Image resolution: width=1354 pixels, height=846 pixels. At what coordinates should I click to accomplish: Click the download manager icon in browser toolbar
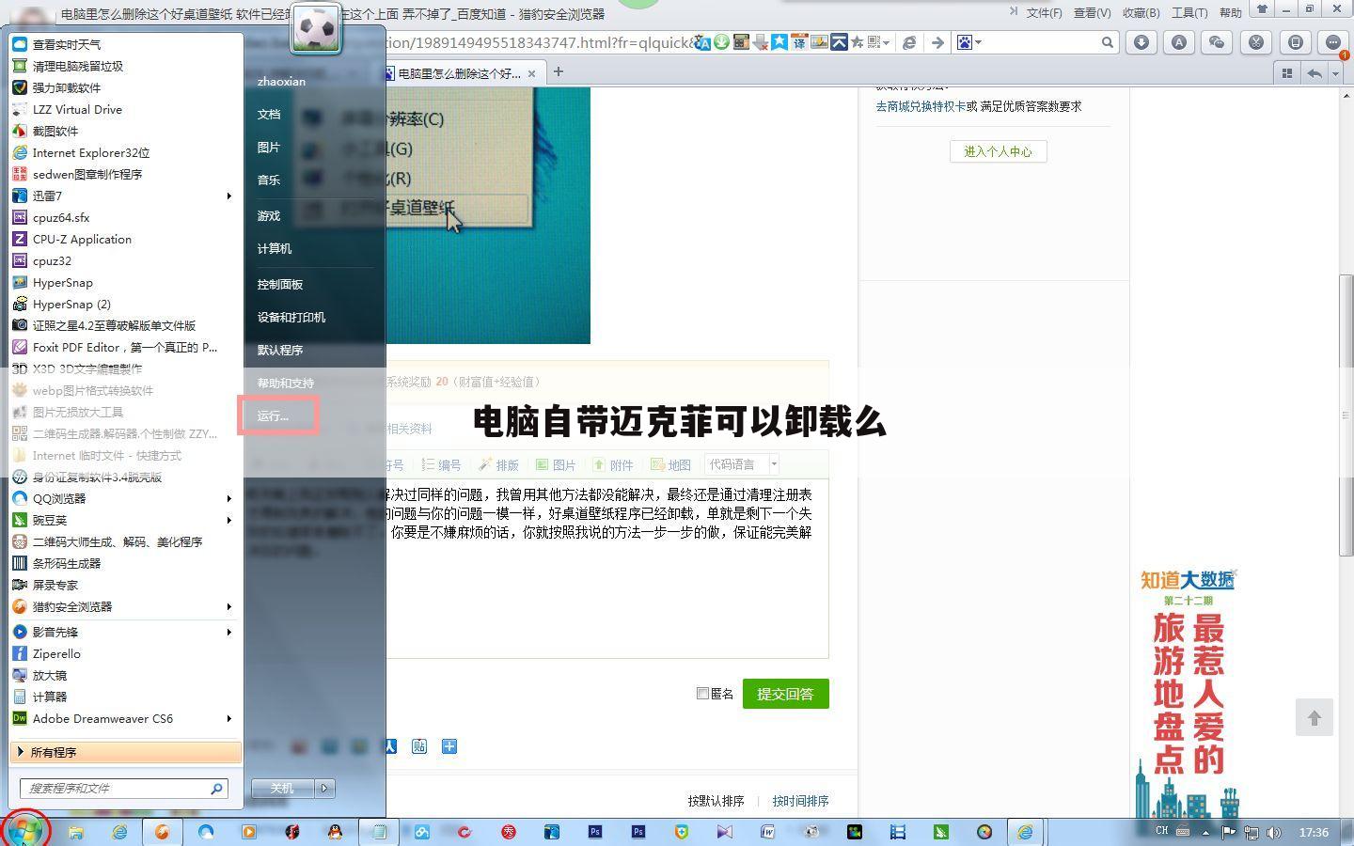(x=1140, y=42)
